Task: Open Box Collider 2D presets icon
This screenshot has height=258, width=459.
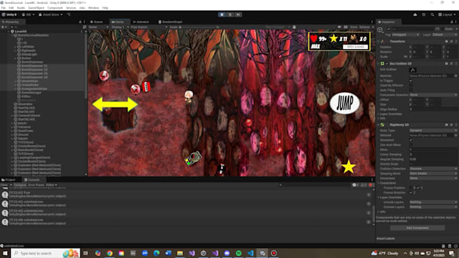Action: pos(451,64)
